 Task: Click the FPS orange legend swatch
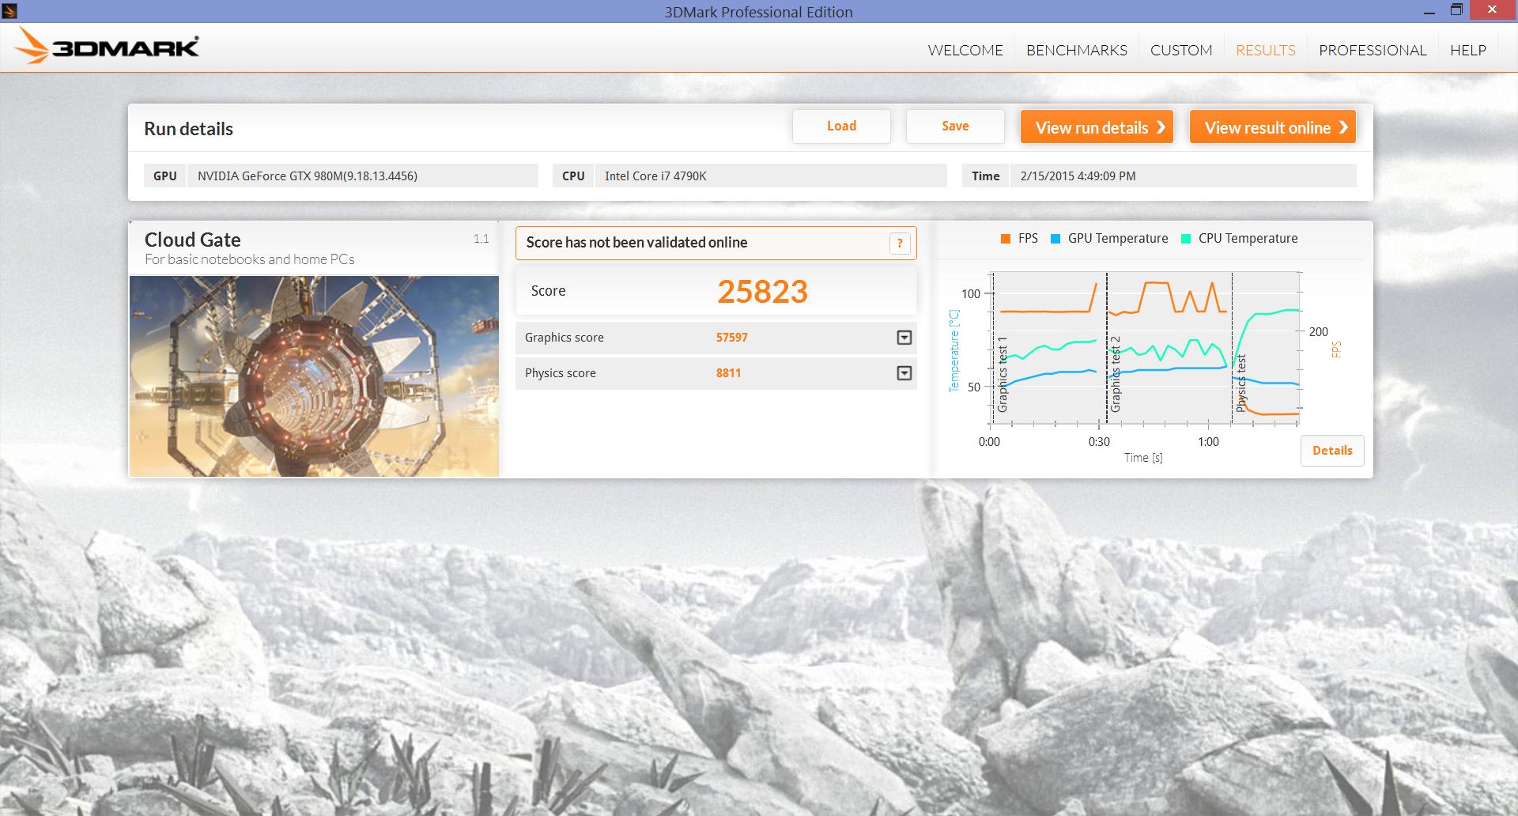click(x=1006, y=239)
